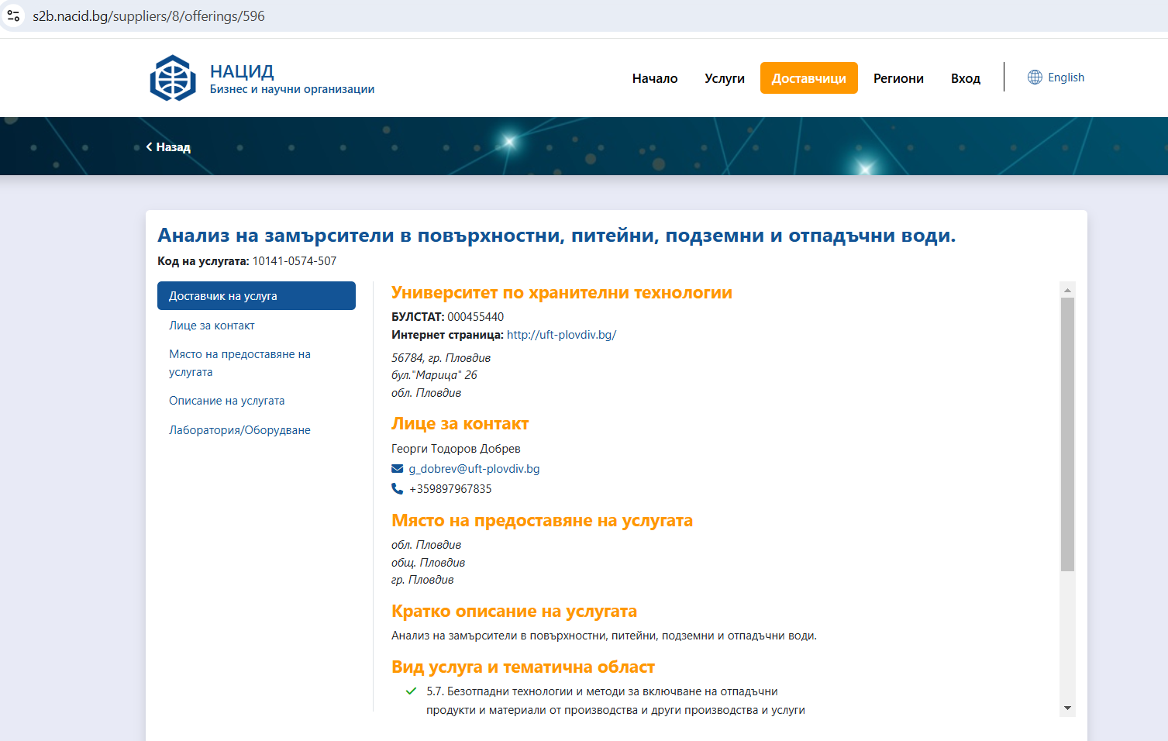This screenshot has width=1168, height=741.
Task: Click the green checkmark beside item 5.7
Action: pyautogui.click(x=411, y=691)
